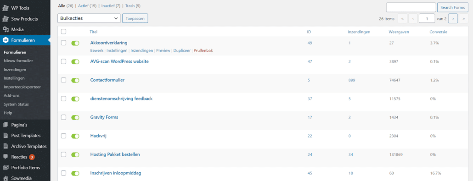Focus the search forms text field
Screen dimensions: 473x181
click(x=411, y=7)
